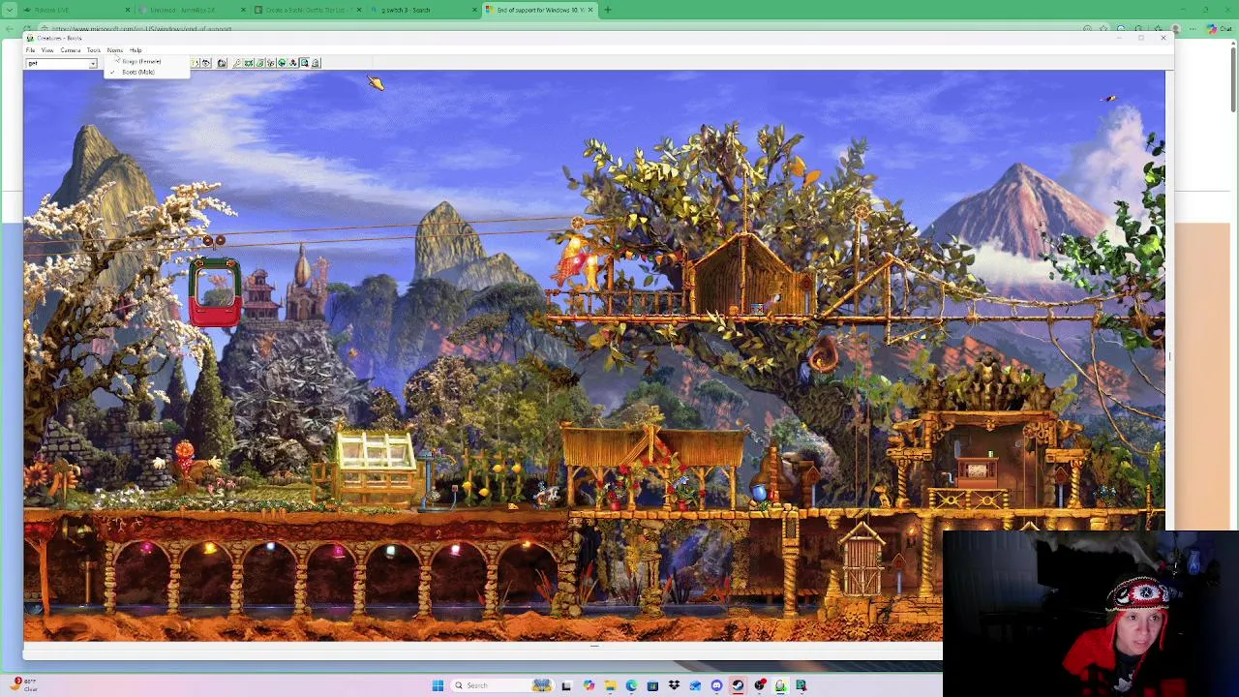Open the Help menu in Creatures
Viewport: 1239px width, 697px height.
136,50
